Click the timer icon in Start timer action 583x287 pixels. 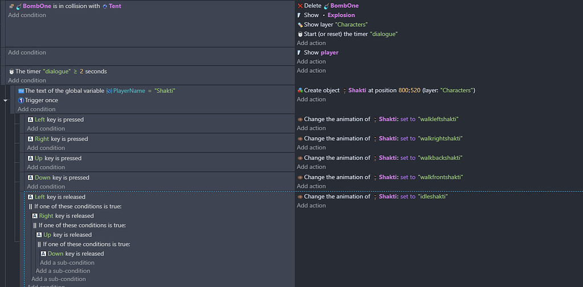pos(300,34)
